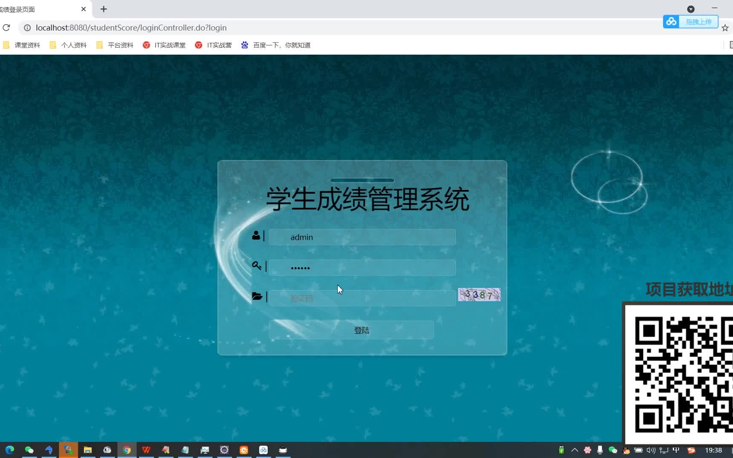Open the white car icon taskbar app
The image size is (733, 458).
(x=283, y=450)
